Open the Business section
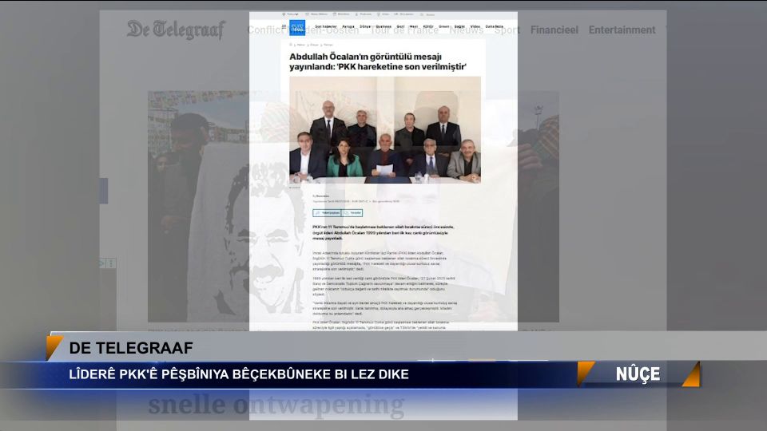The image size is (767, 431). click(383, 26)
